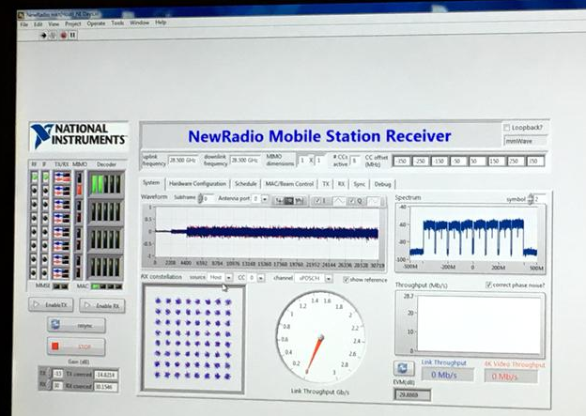Image resolution: width=586 pixels, height=416 pixels.
Task: Click the EVM(dB) value field
Action: pos(412,395)
